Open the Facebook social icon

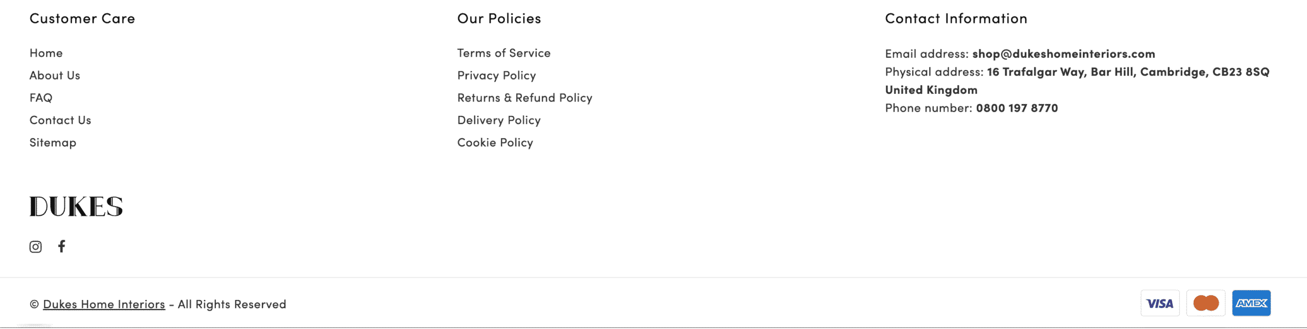click(62, 246)
